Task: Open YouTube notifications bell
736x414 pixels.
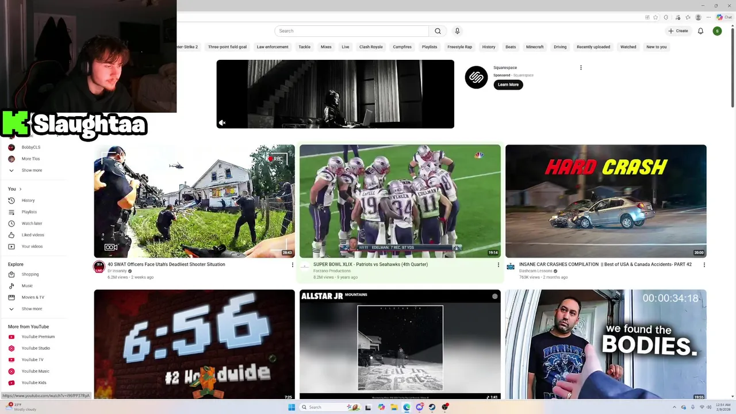Action: pos(700,31)
